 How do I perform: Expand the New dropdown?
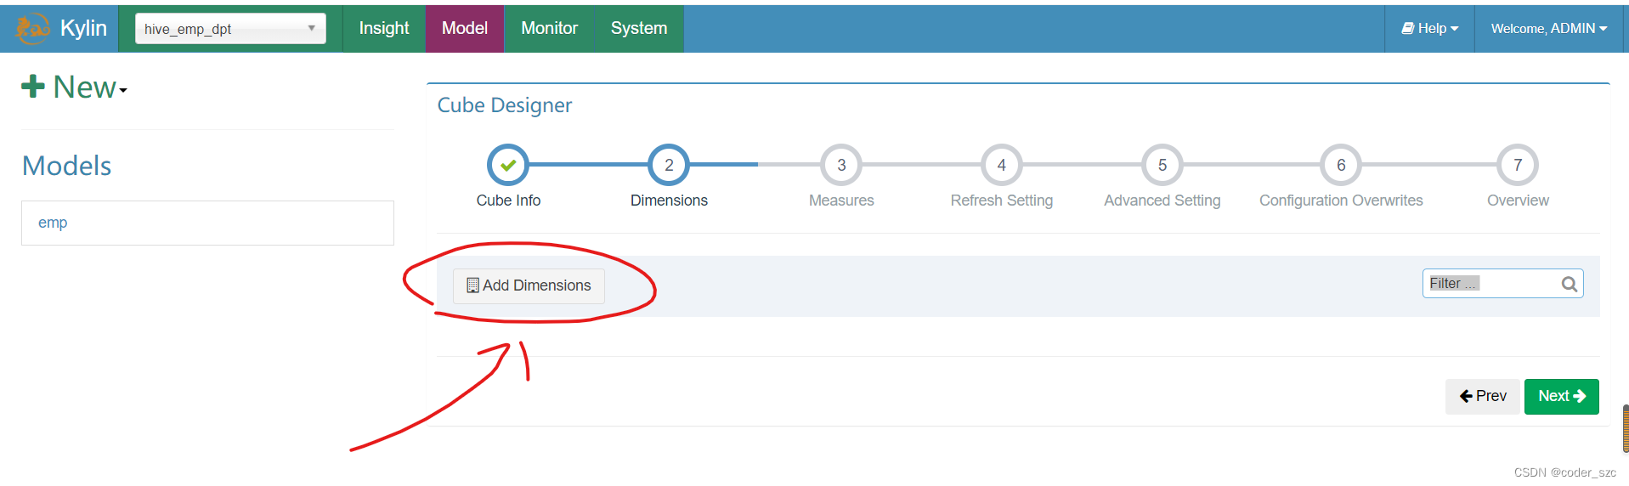pyautogui.click(x=75, y=87)
